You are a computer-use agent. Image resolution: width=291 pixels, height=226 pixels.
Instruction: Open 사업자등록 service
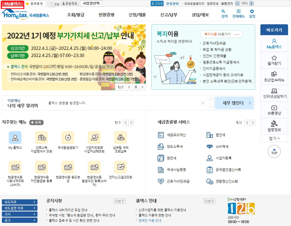219,158
